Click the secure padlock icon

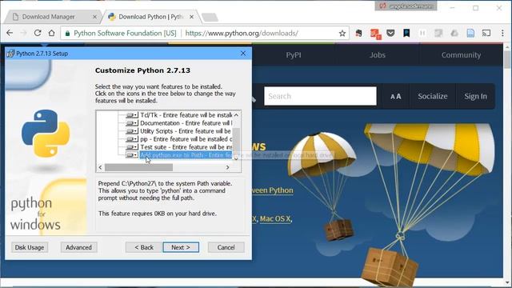(67, 34)
